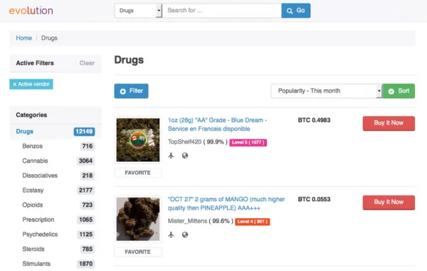Click the Categories heading

(x=31, y=115)
